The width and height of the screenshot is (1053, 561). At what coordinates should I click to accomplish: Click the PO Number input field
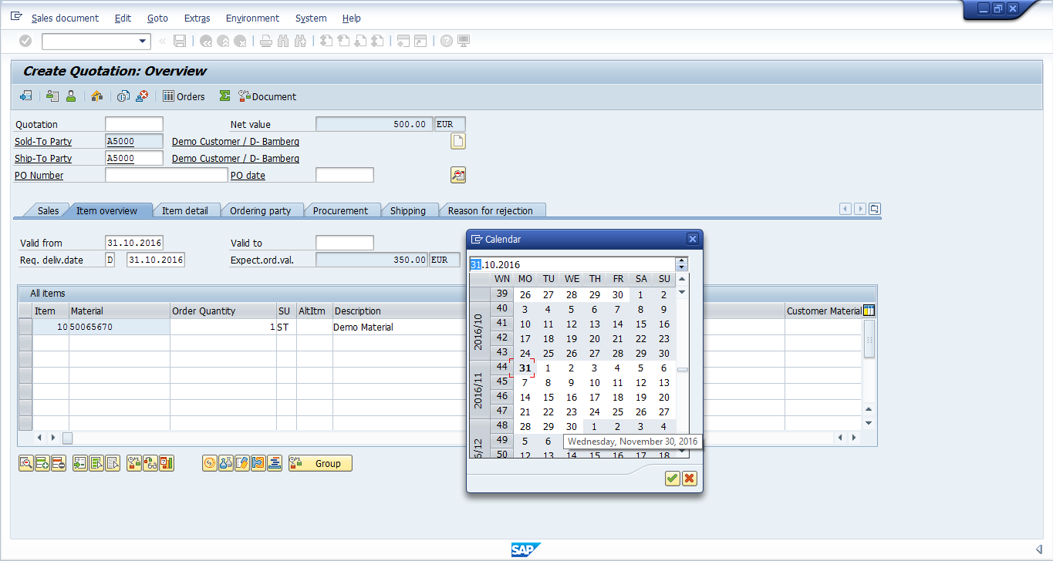click(167, 175)
